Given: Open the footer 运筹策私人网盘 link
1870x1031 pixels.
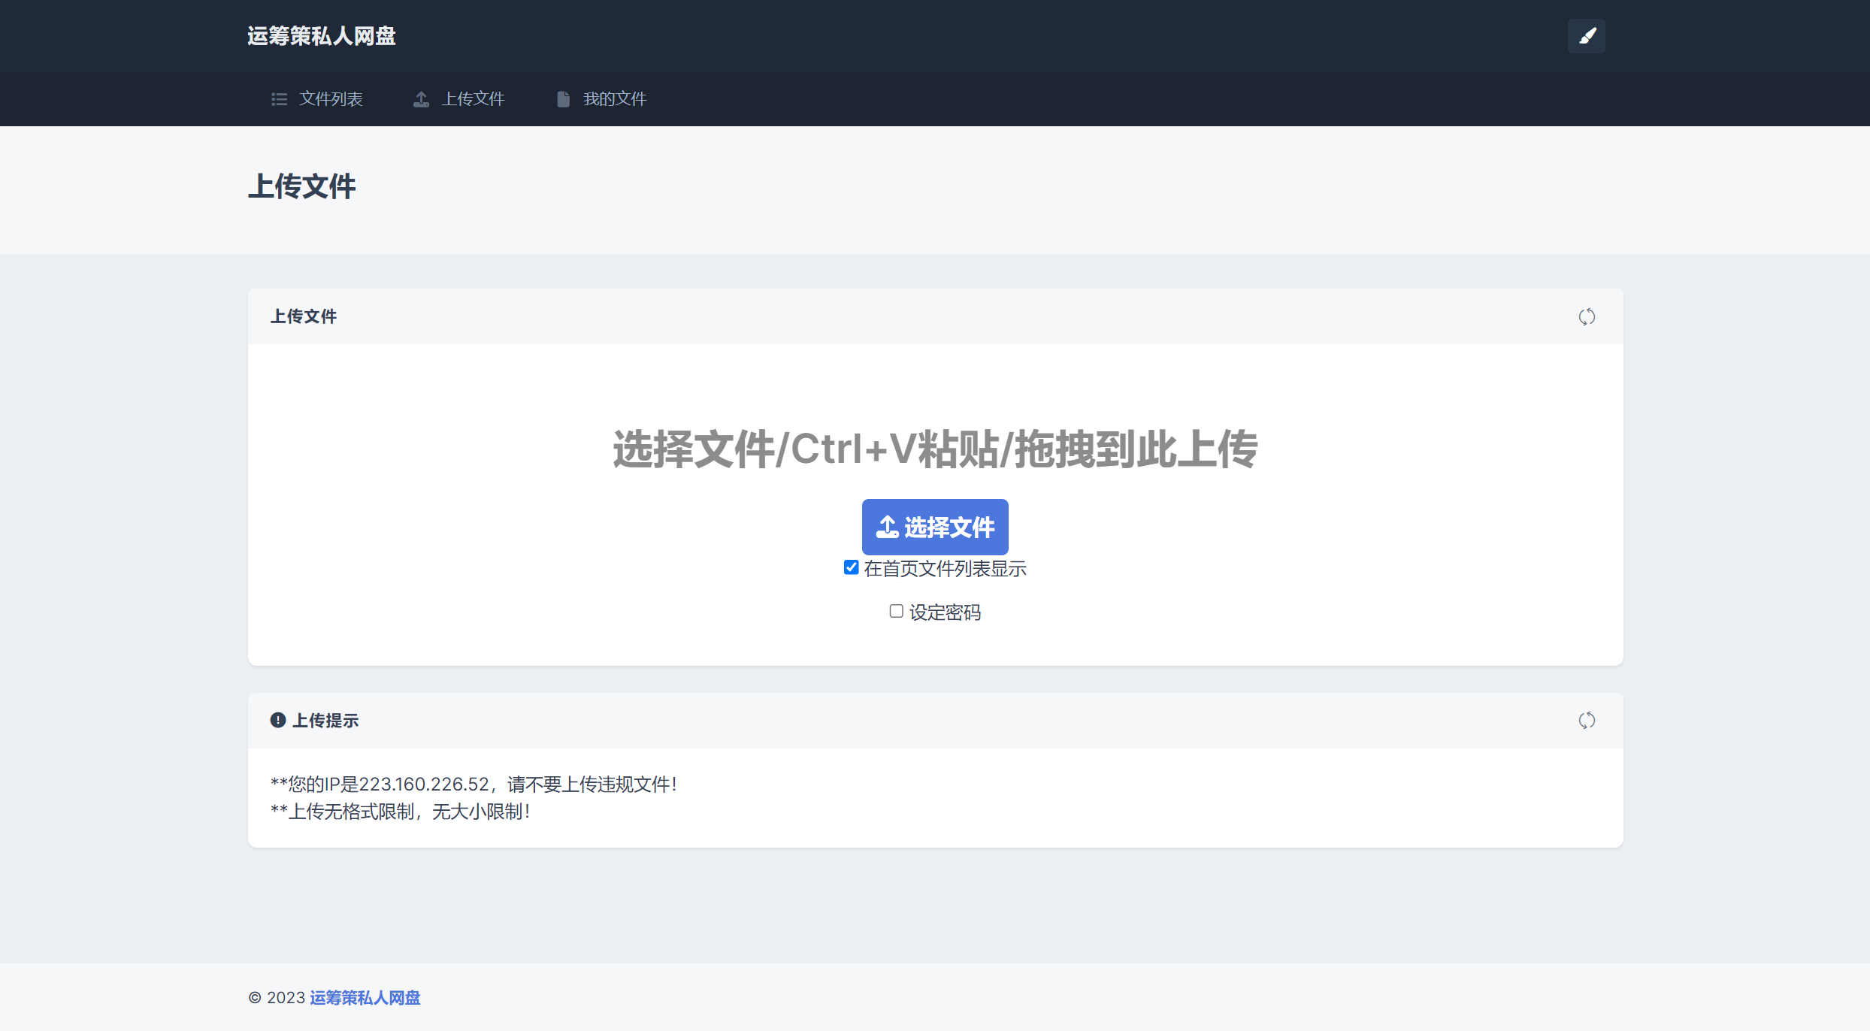Looking at the screenshot, I should click(x=365, y=998).
